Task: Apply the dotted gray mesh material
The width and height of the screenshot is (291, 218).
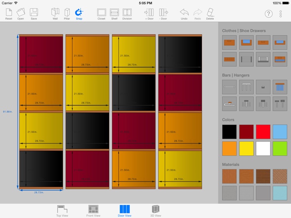Action: point(246,193)
